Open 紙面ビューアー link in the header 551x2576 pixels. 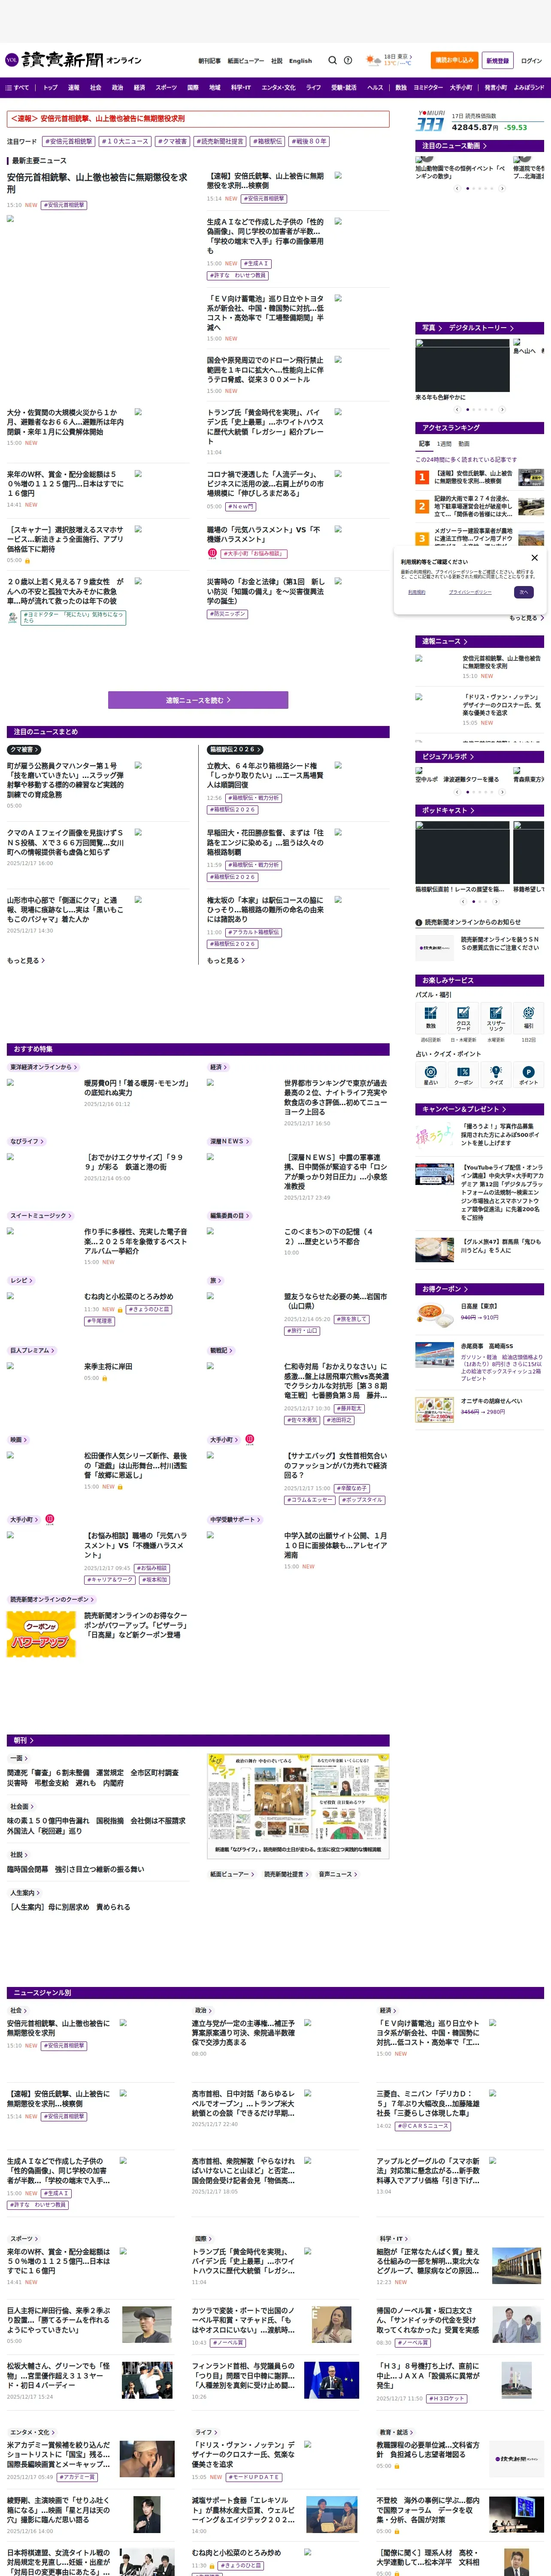[x=246, y=61]
